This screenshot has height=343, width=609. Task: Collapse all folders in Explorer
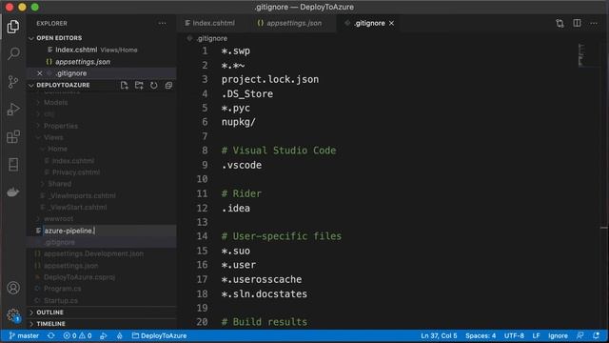pos(168,85)
